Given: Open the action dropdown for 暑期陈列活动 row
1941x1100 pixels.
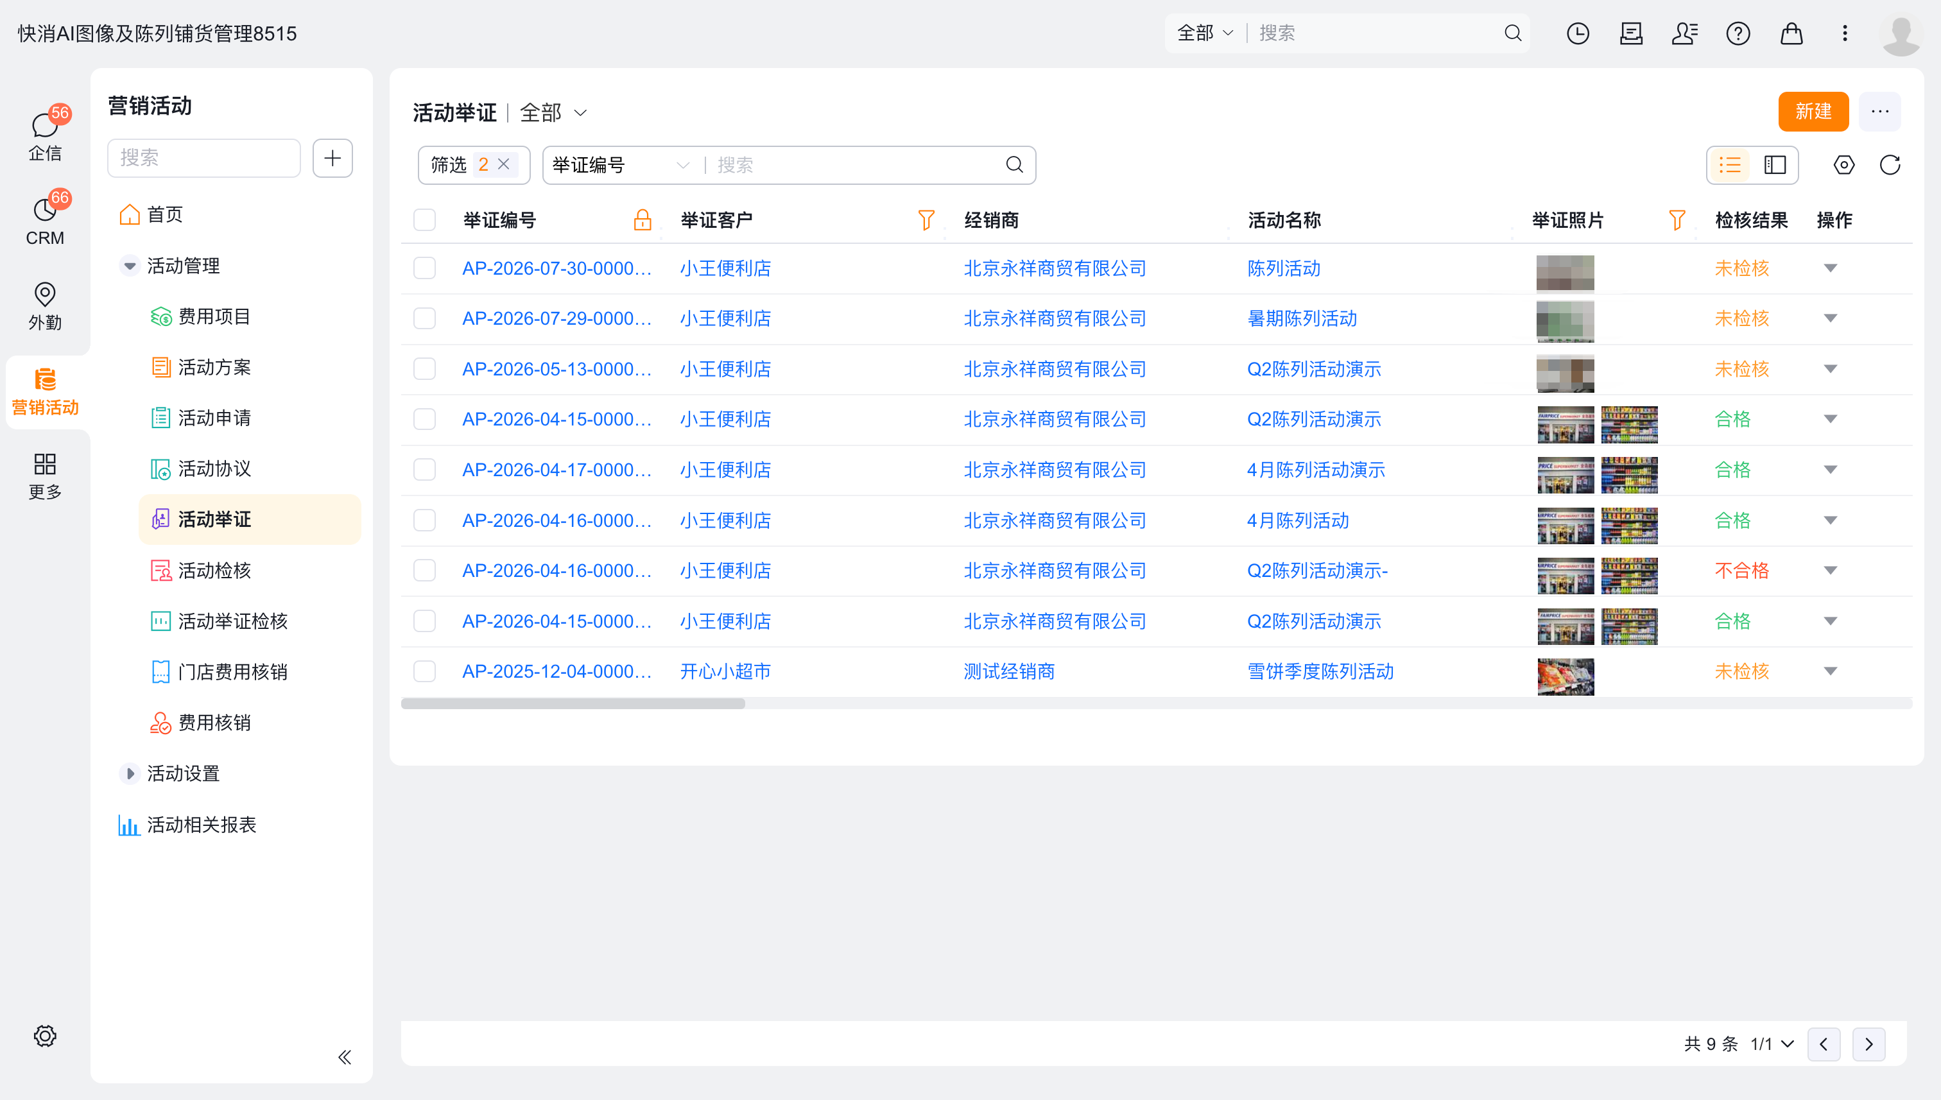Looking at the screenshot, I should pos(1831,318).
